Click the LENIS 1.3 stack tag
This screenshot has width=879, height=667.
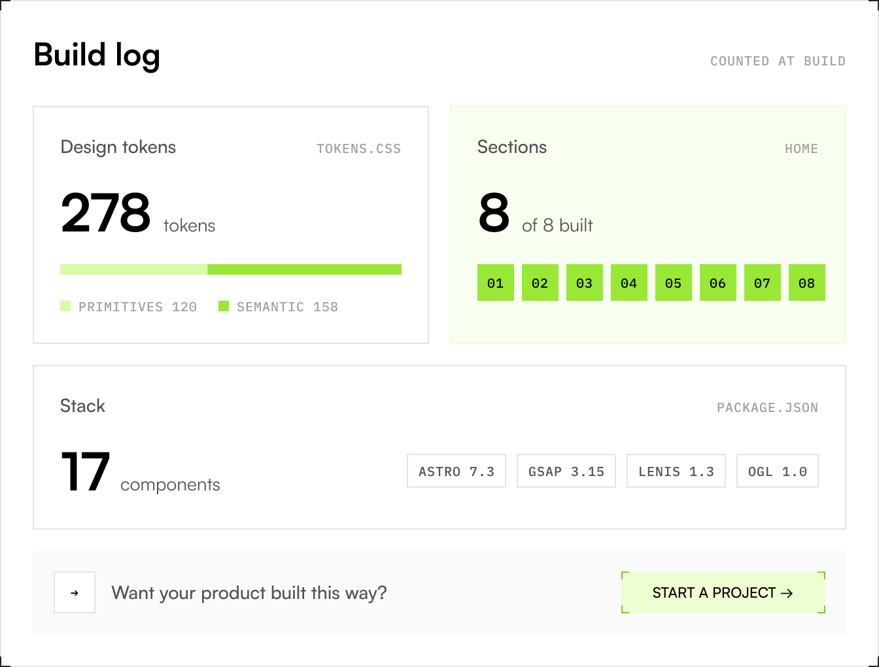click(676, 471)
